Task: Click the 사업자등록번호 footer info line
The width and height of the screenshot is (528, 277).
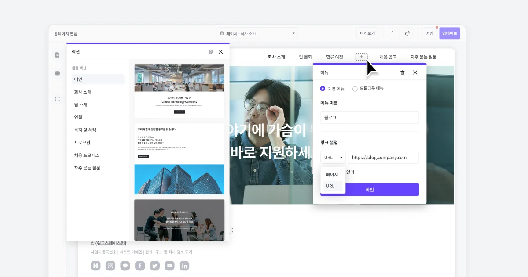Action: (141, 252)
